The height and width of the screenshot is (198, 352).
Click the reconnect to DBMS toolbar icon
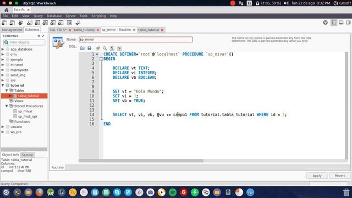78,23
